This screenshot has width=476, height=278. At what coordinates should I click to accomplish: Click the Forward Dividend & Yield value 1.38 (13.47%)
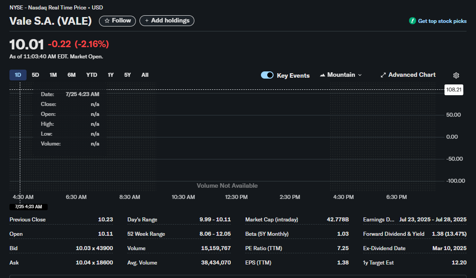coord(449,234)
